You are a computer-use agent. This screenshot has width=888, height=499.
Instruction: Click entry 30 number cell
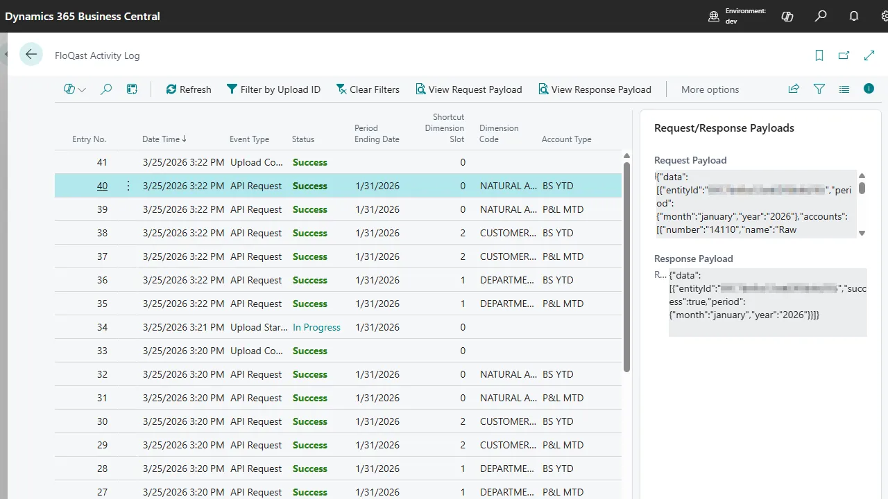[102, 421]
